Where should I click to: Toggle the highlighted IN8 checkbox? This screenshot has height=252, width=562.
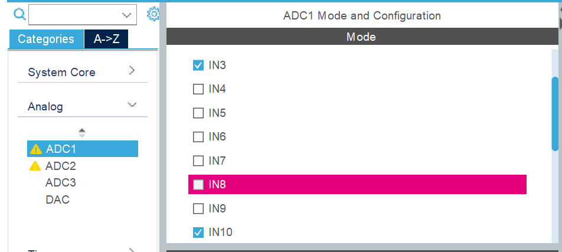tap(198, 185)
